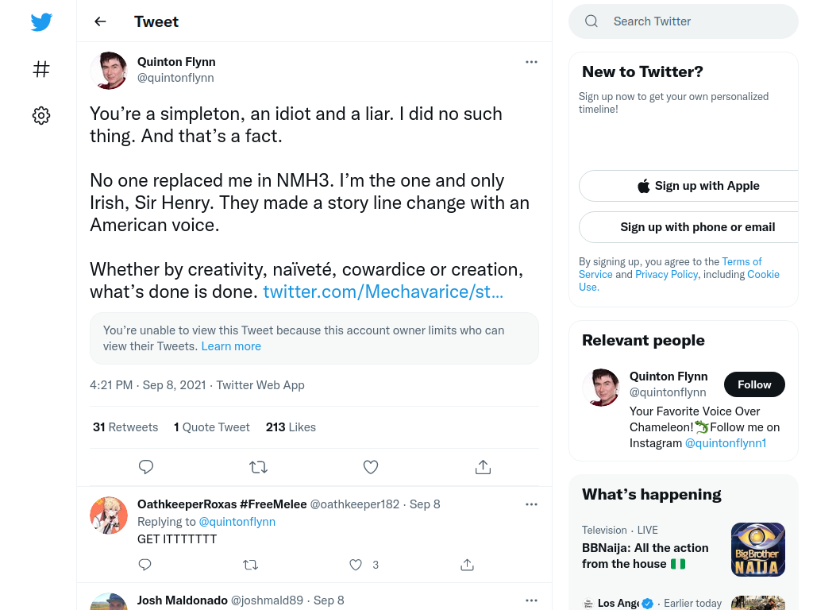Screen dimensions: 813x610
Task: Retweet the main Quinton Flynn tweet
Action: [x=258, y=467]
